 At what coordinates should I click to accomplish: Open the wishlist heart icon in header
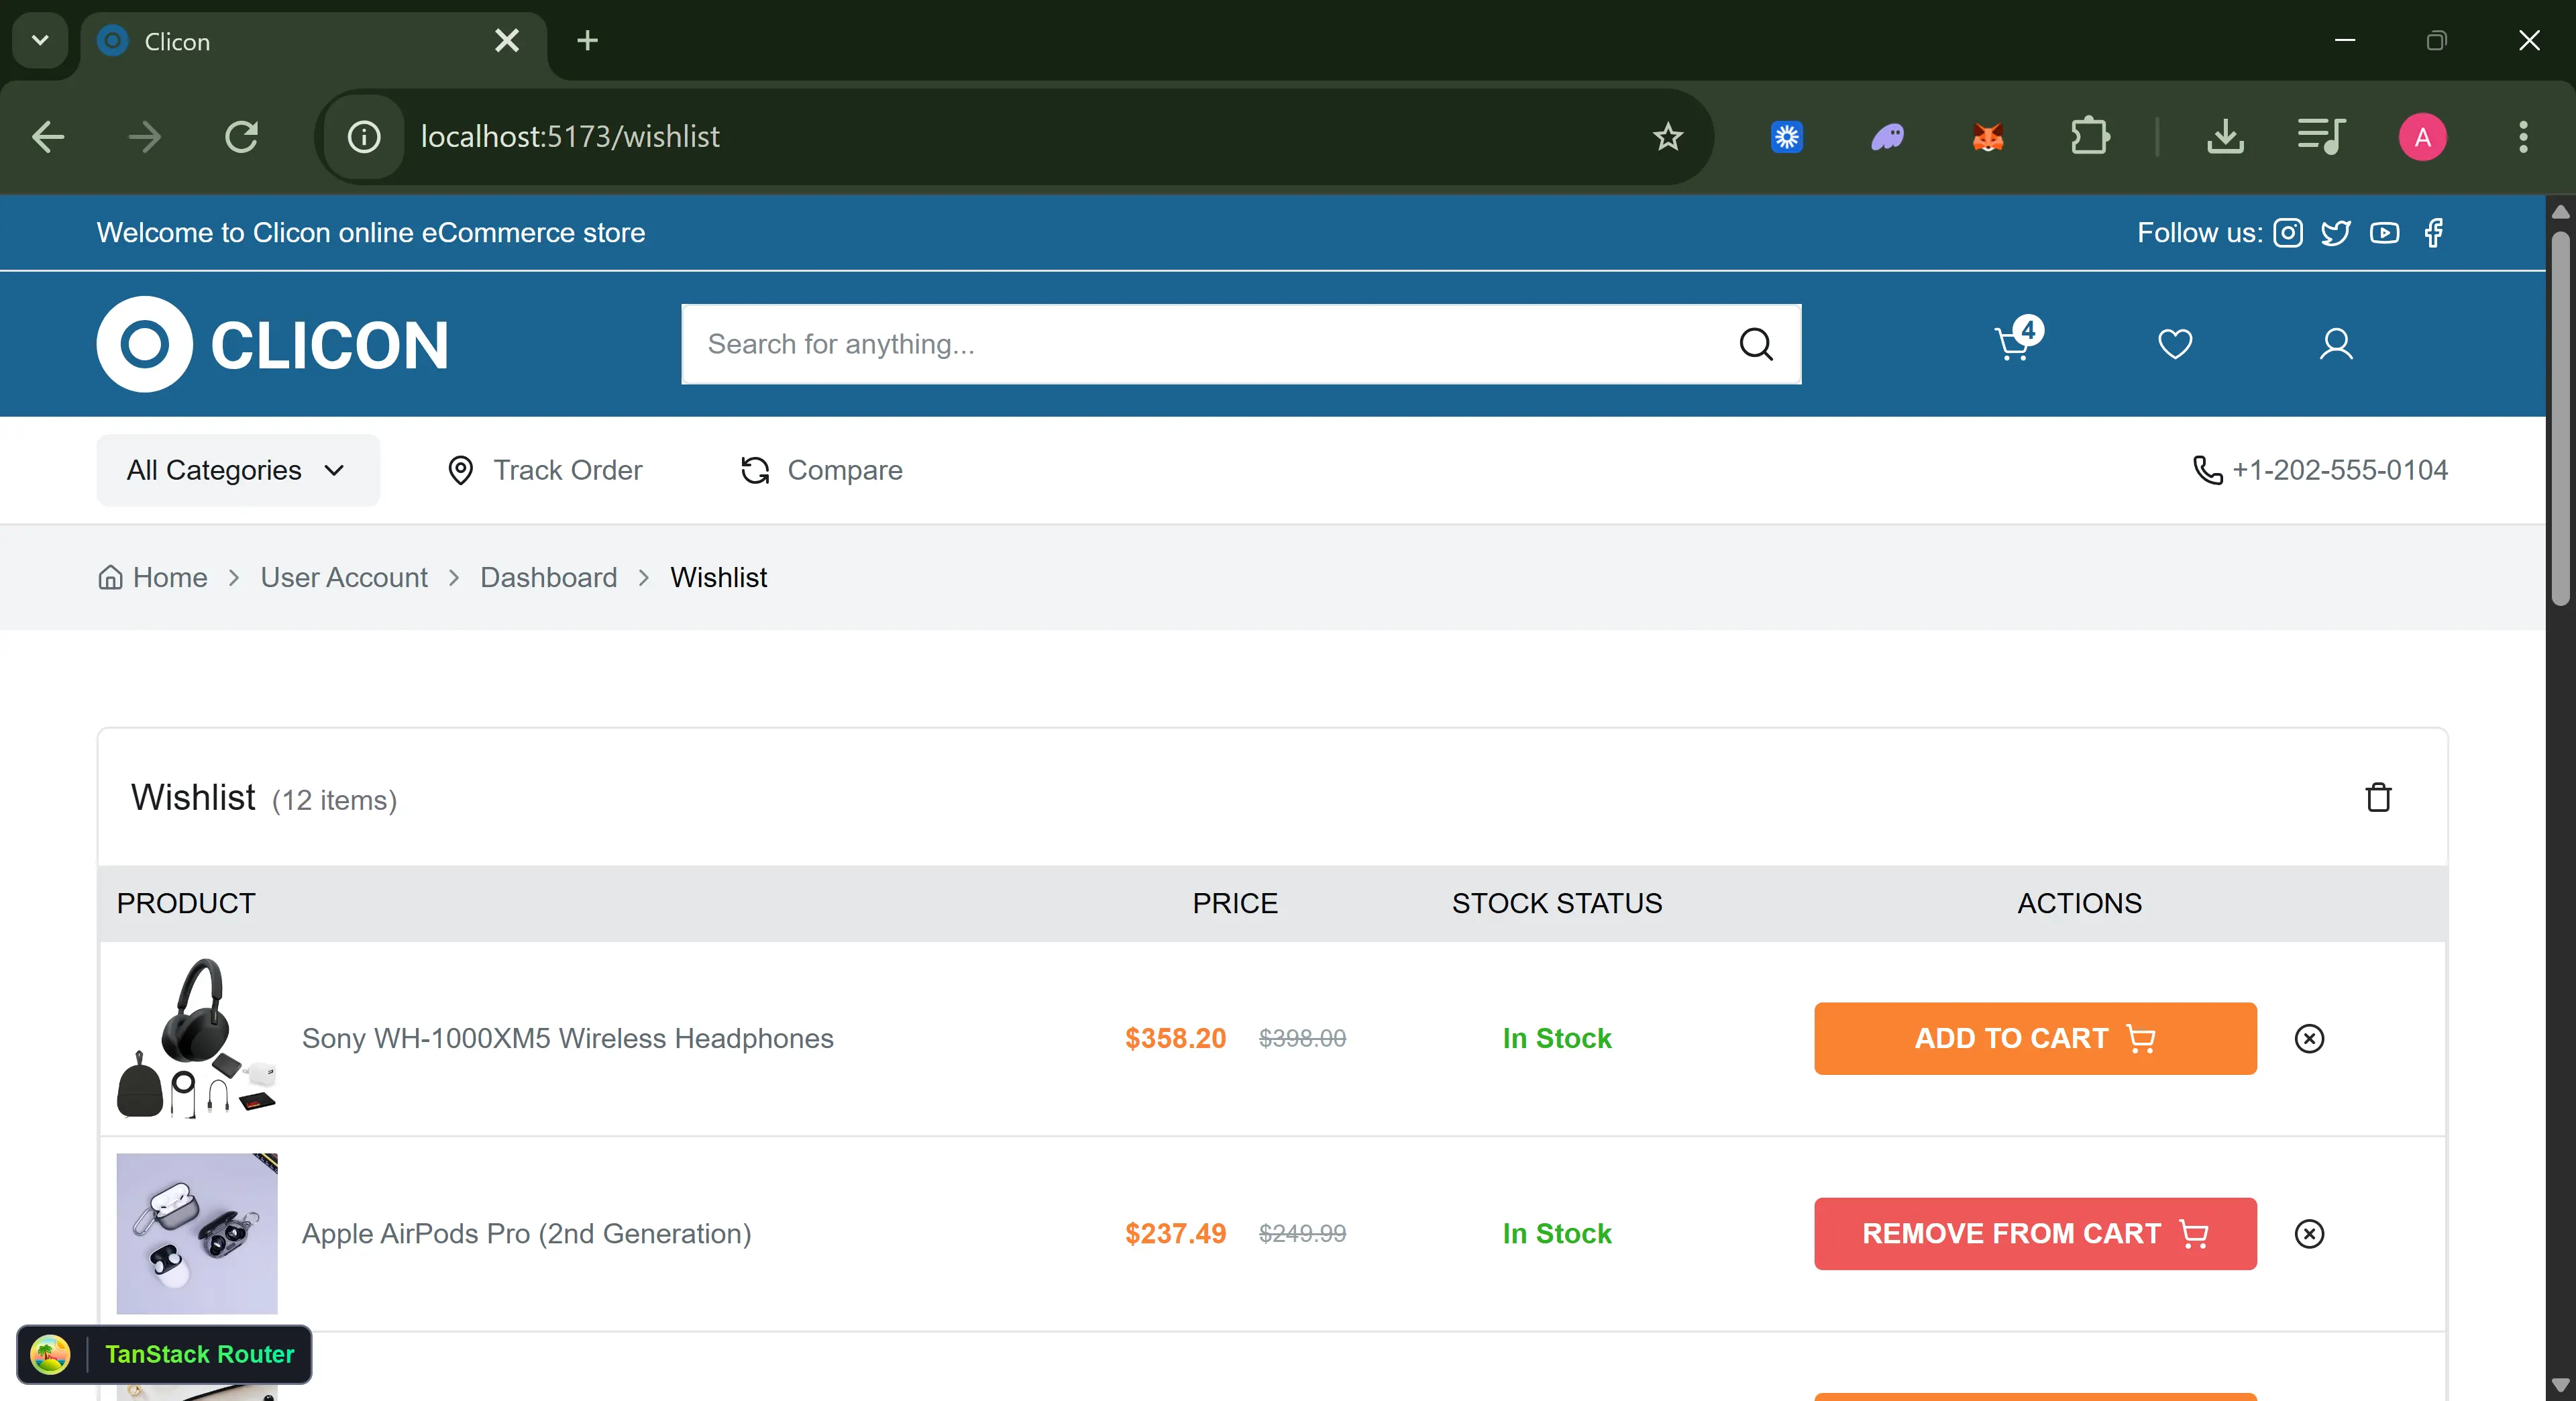tap(2175, 344)
